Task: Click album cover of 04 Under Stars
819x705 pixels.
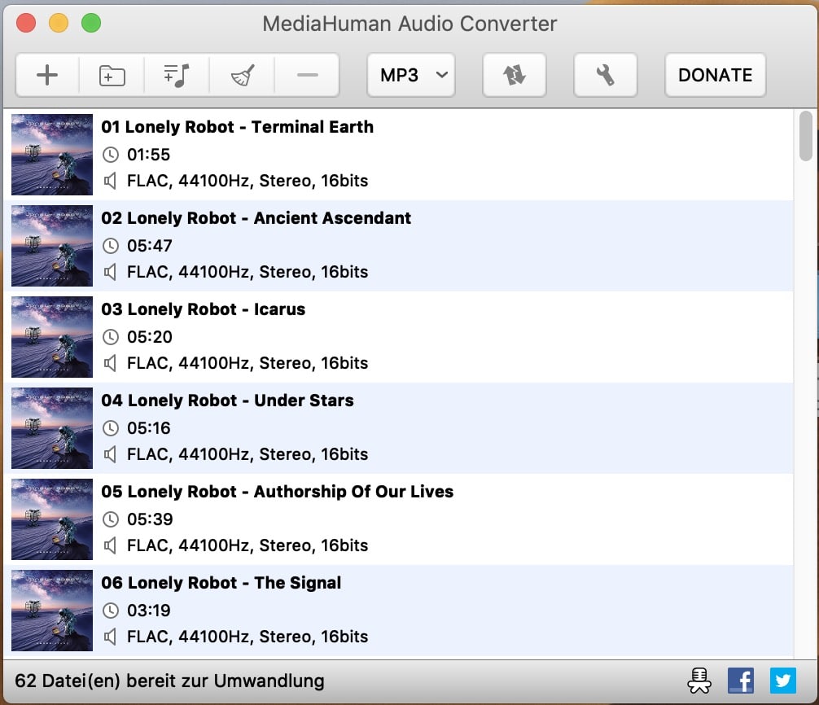Action: click(52, 428)
